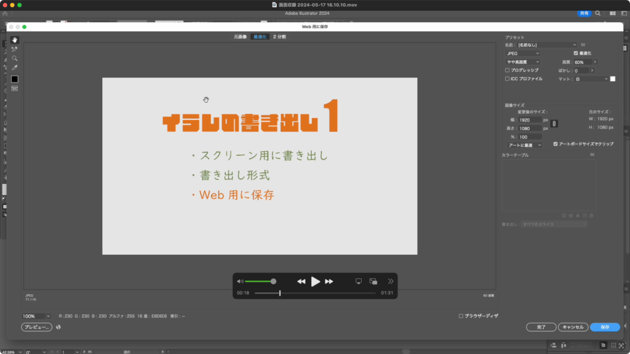Switch to the 2分割 view tab
Image resolution: width=630 pixels, height=354 pixels.
[x=279, y=37]
